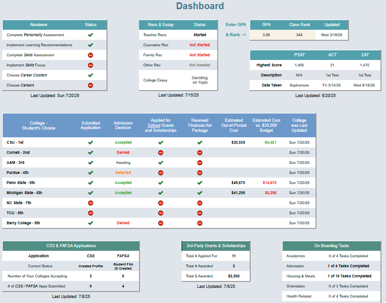Screen dimensions: 386x303
Task: Click CSU Accepted admission decision
Action: (123, 142)
